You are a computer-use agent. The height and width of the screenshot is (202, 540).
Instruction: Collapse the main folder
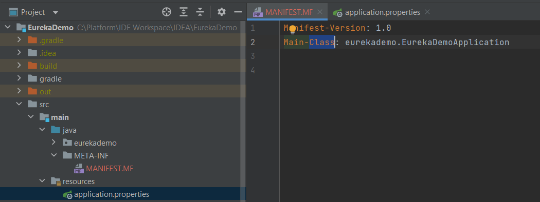click(31, 117)
